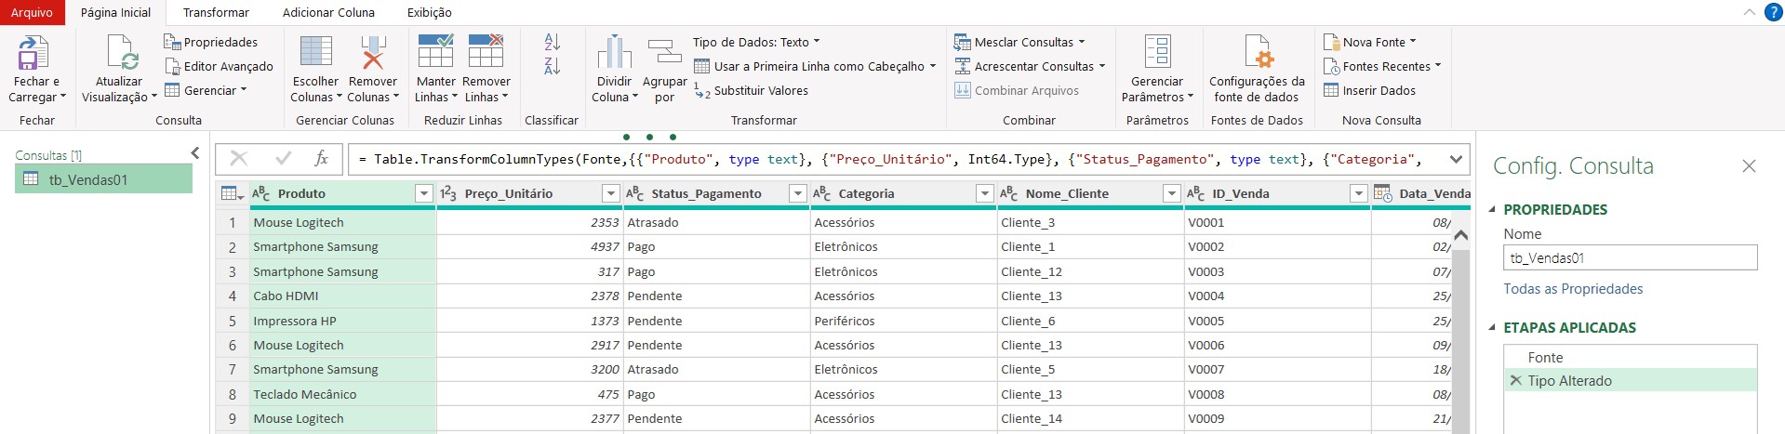Delete the Tipo Alterado step
This screenshot has width=1785, height=434.
coord(1515,380)
